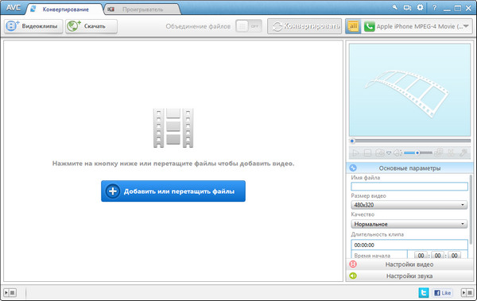Screen dimensions: 477x301
Task: Click Добавить или перетащить файлы button
Action: tap(173, 191)
